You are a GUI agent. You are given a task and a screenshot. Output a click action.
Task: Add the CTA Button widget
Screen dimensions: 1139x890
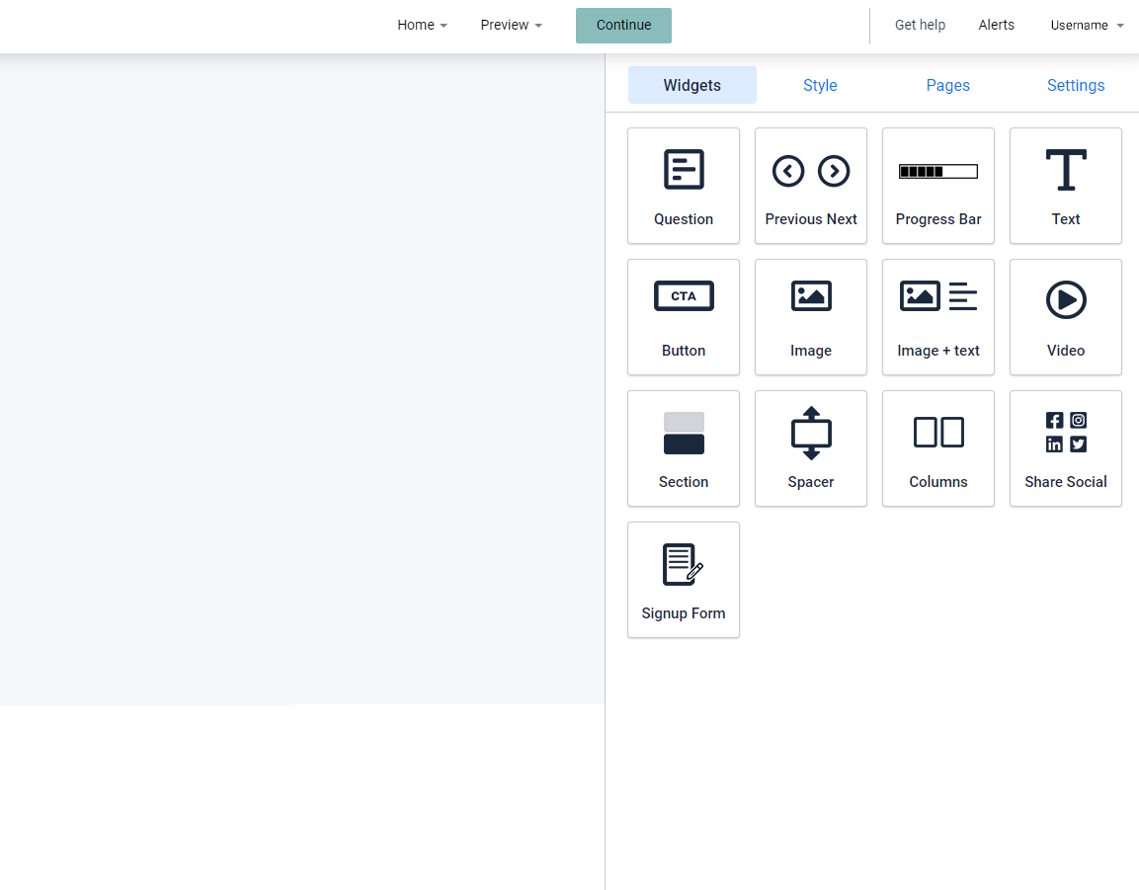point(684,317)
